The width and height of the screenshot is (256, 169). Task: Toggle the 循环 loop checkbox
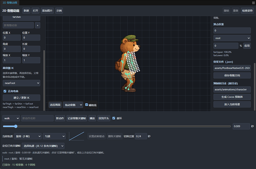point(114,118)
